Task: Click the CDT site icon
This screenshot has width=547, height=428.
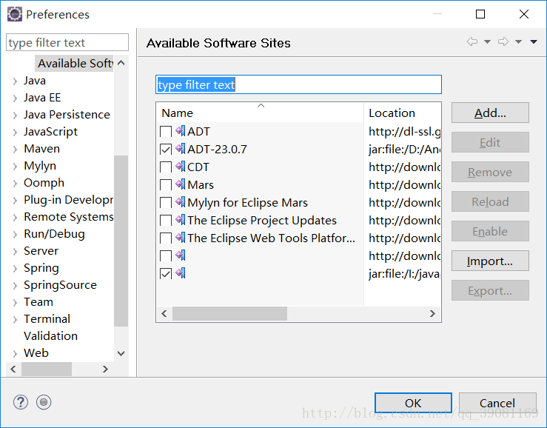Action: (x=181, y=167)
